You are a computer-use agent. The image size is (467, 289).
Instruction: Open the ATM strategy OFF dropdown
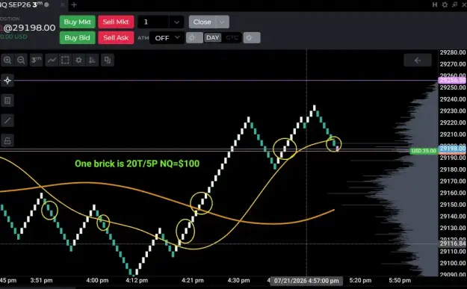point(167,38)
